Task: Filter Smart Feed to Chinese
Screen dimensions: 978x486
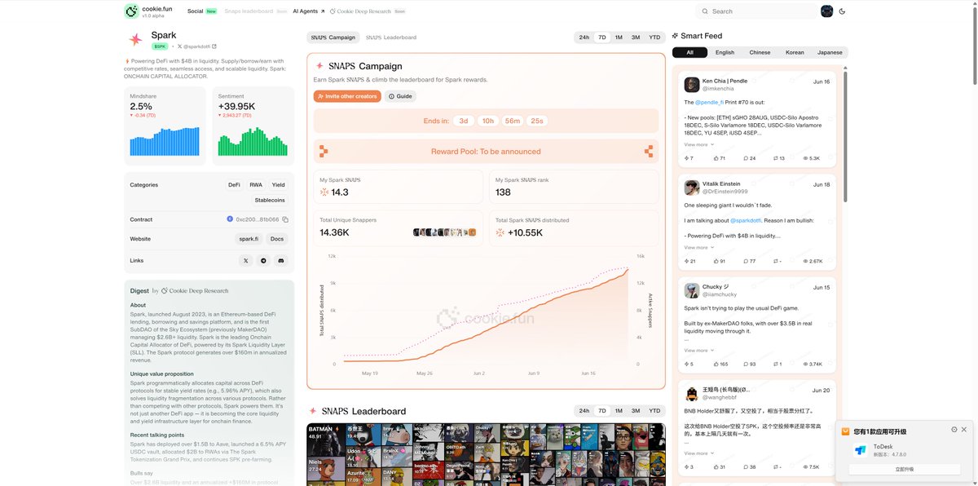Action: (760, 52)
